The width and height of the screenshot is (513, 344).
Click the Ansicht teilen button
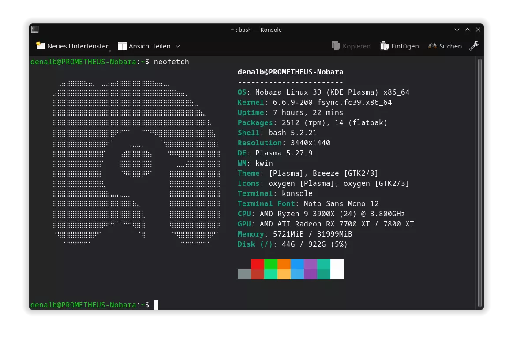point(144,46)
